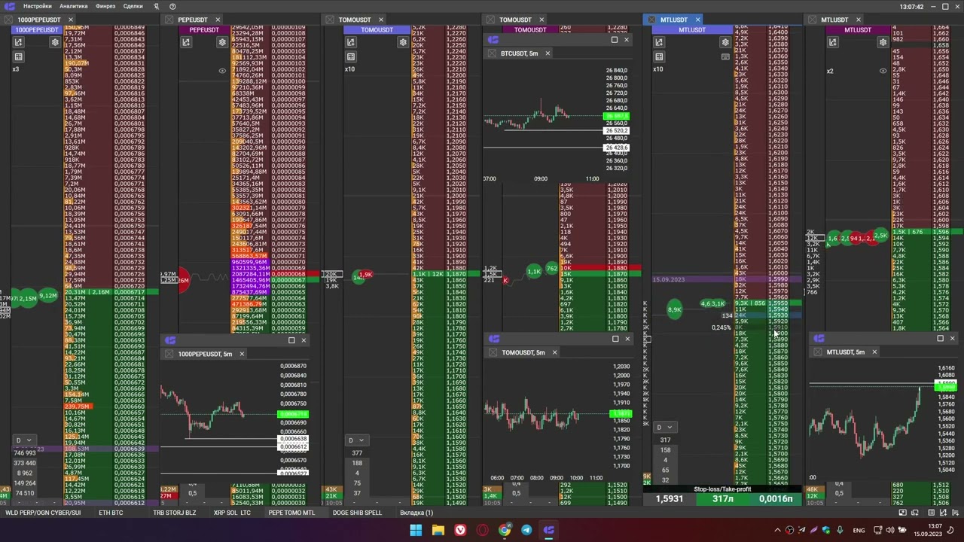
Task: Open D dropdown in TOMOUSDT panel
Action: [355, 440]
